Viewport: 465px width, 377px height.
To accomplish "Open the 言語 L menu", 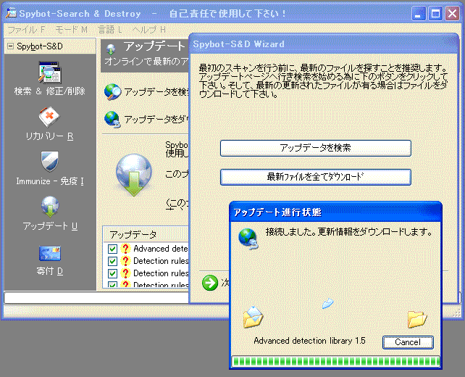I will [110, 30].
